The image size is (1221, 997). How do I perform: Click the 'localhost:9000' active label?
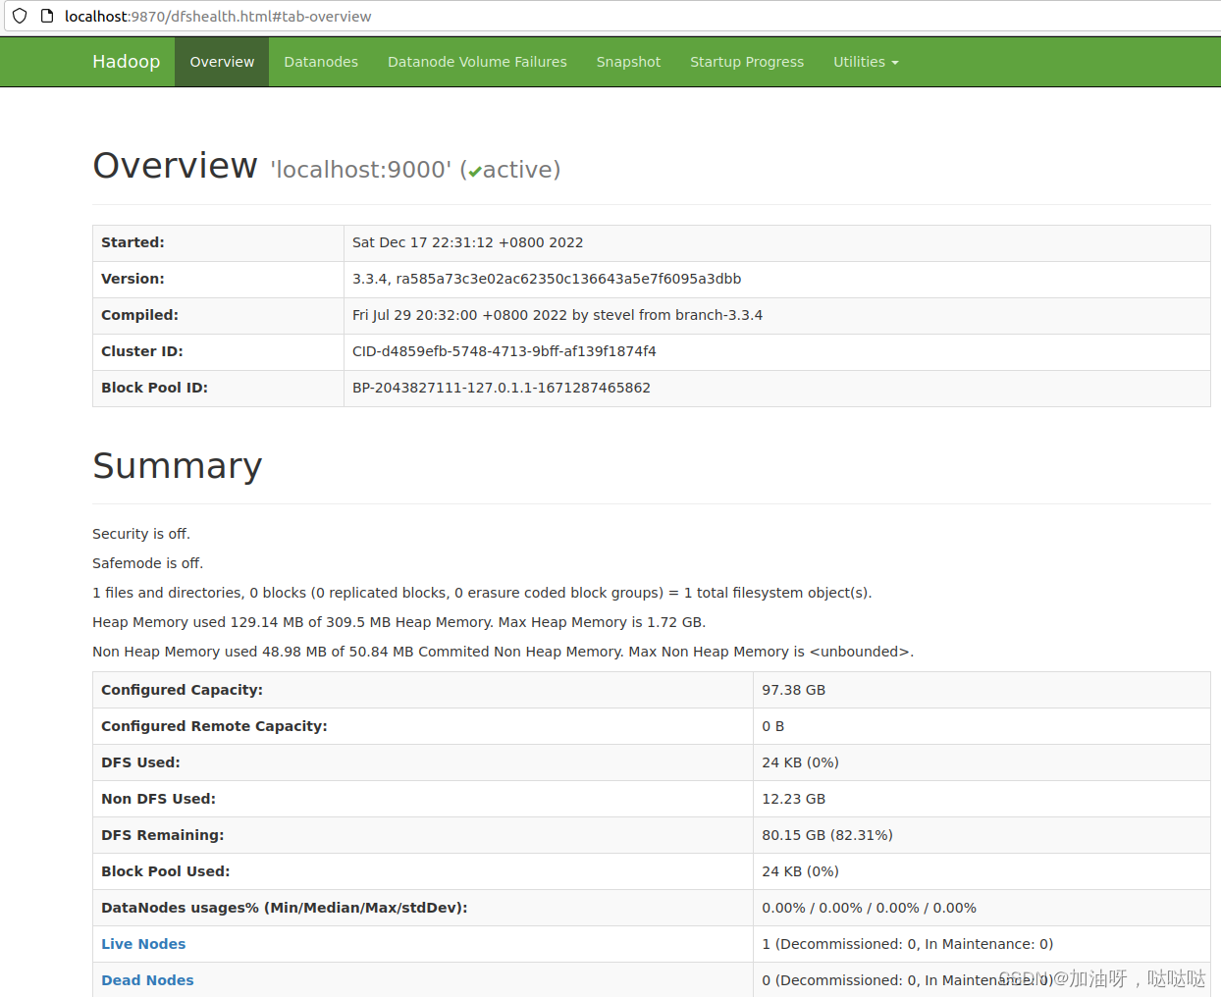pyautogui.click(x=415, y=170)
